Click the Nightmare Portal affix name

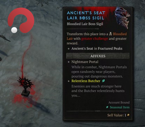[85, 62]
